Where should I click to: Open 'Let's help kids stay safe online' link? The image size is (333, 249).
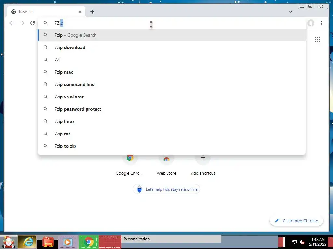pos(166,189)
